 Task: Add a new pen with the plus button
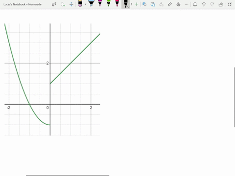(x=137, y=4)
